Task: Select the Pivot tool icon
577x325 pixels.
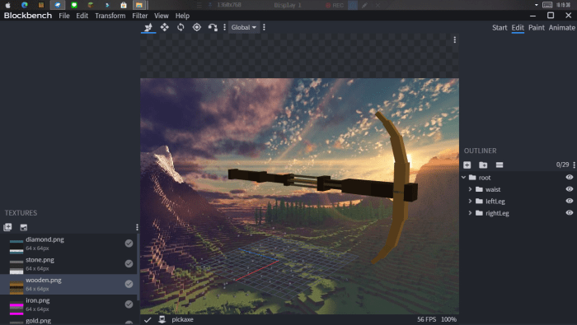Action: 197,27
